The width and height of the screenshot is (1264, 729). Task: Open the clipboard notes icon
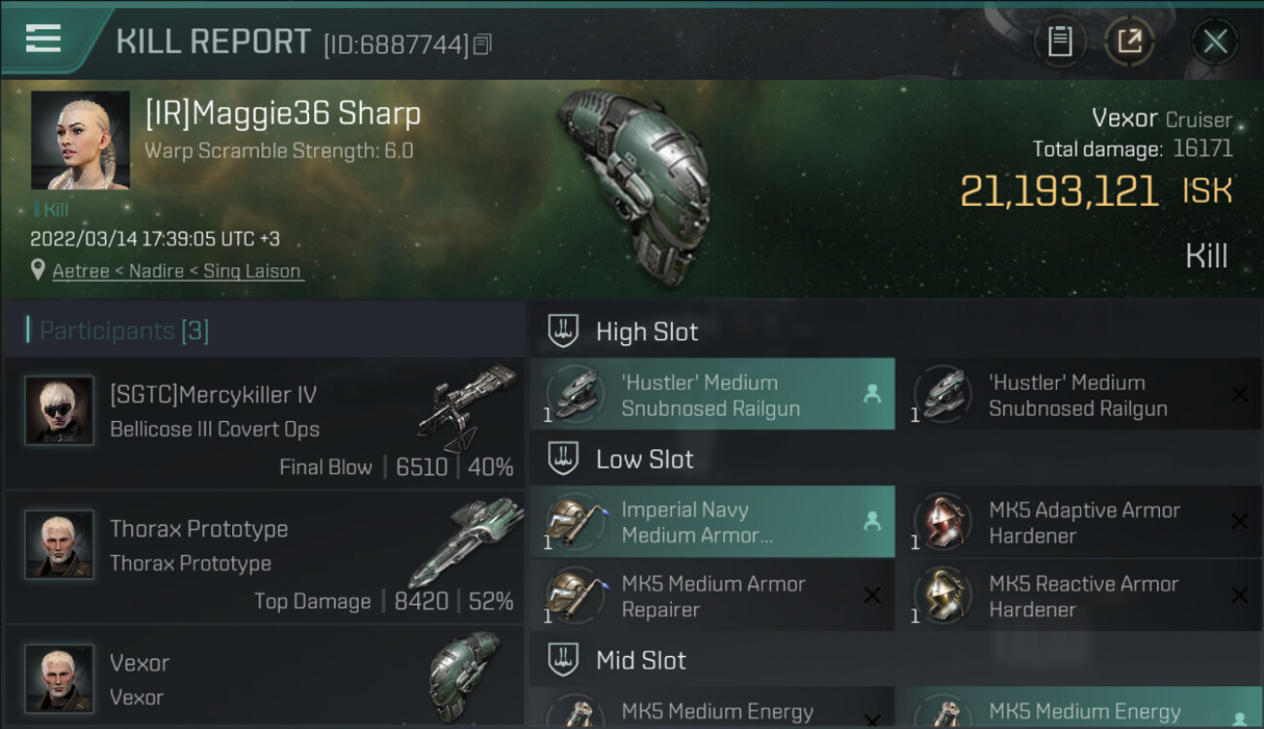point(1060,42)
